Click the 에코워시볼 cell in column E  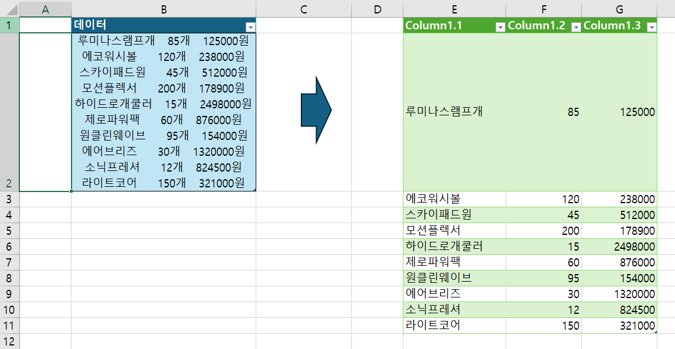454,199
